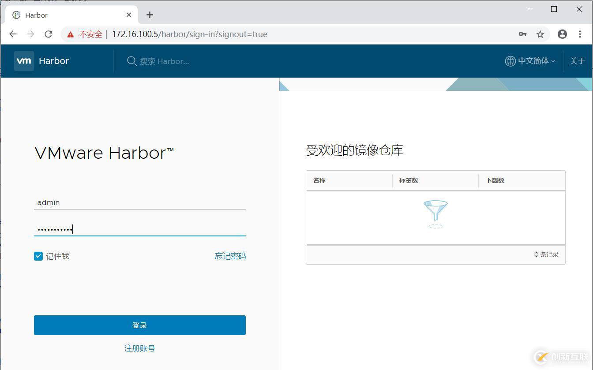Reload the page with the refresh icon
This screenshot has width=593, height=370.
(x=49, y=34)
